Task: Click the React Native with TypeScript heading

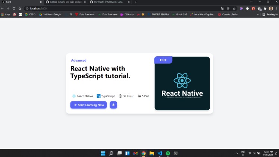Action: [100, 72]
